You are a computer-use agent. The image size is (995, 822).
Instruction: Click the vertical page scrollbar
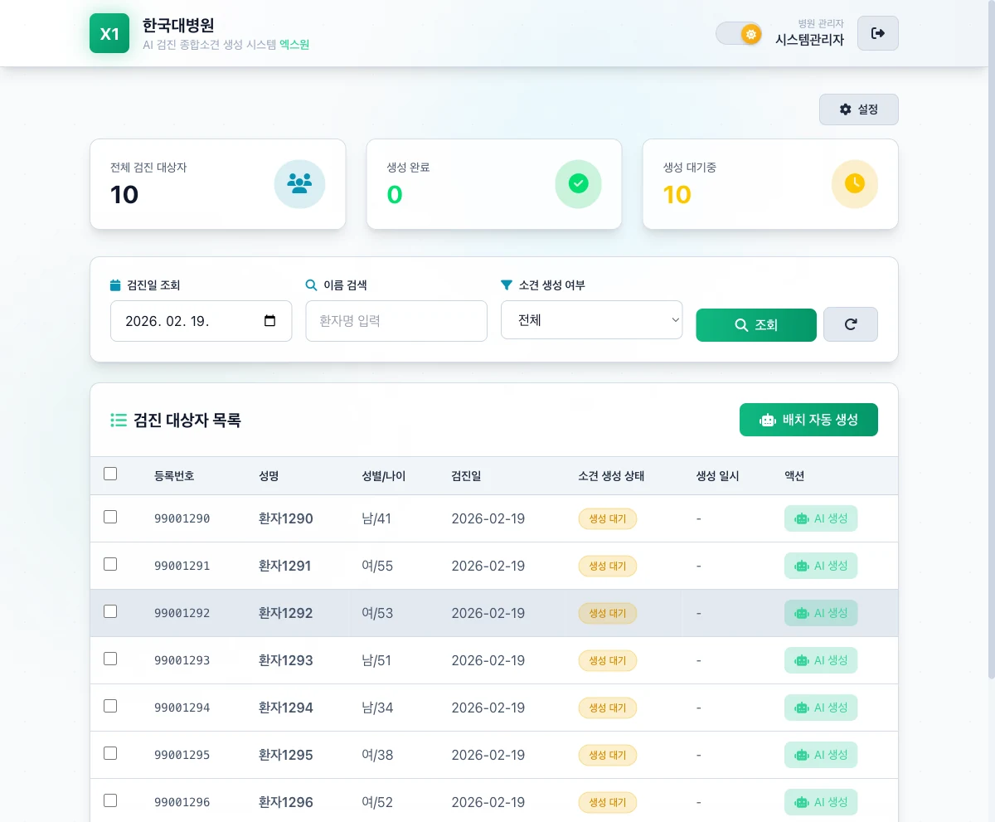point(992,332)
